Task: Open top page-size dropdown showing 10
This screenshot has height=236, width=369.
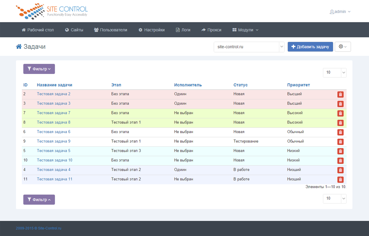Action: 335,73
